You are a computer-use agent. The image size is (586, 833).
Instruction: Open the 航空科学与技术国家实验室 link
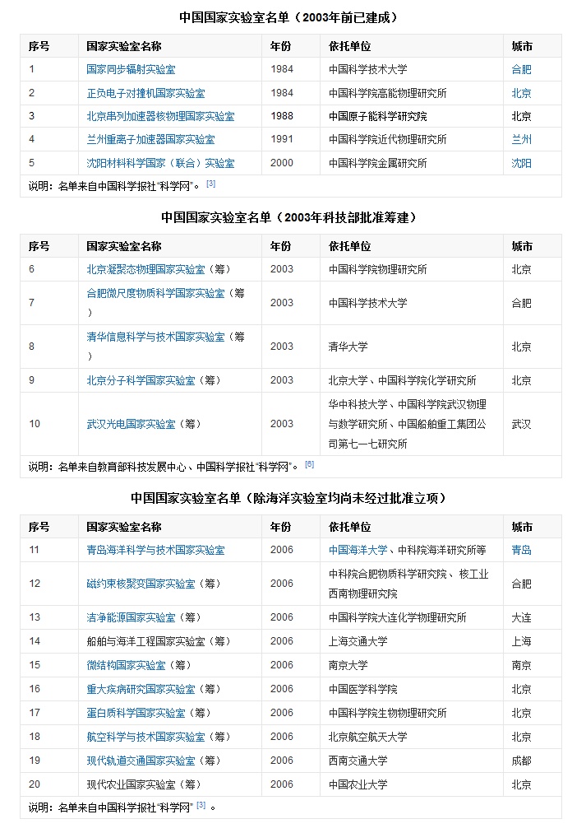click(145, 737)
